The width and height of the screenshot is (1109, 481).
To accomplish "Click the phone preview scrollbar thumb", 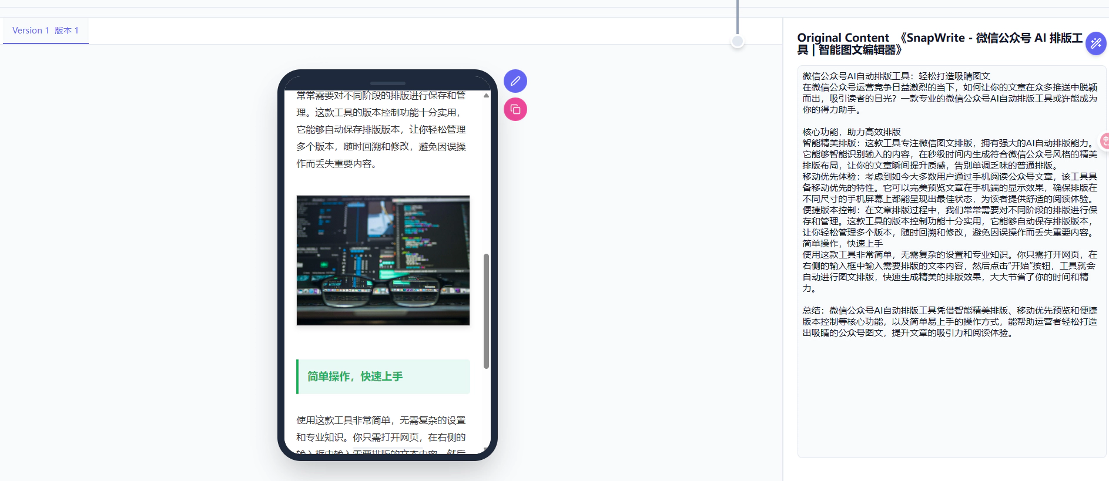I will pyautogui.click(x=486, y=311).
